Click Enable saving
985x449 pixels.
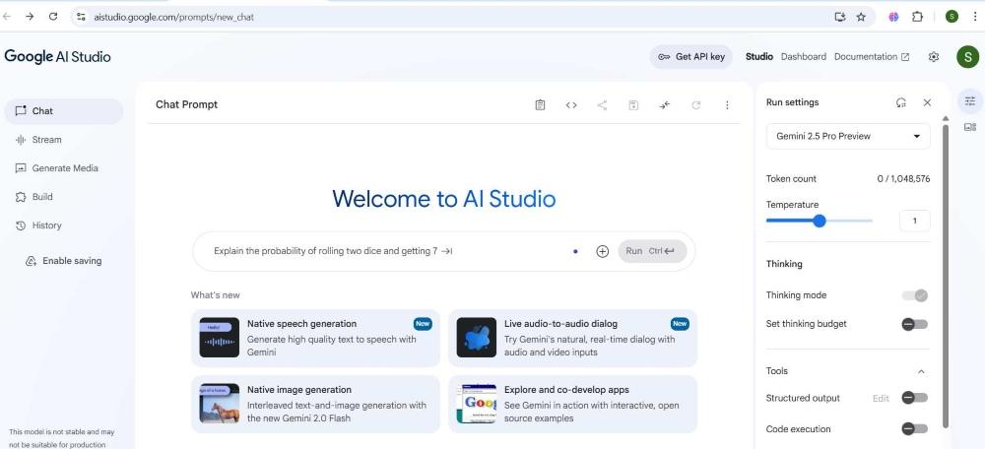point(63,261)
